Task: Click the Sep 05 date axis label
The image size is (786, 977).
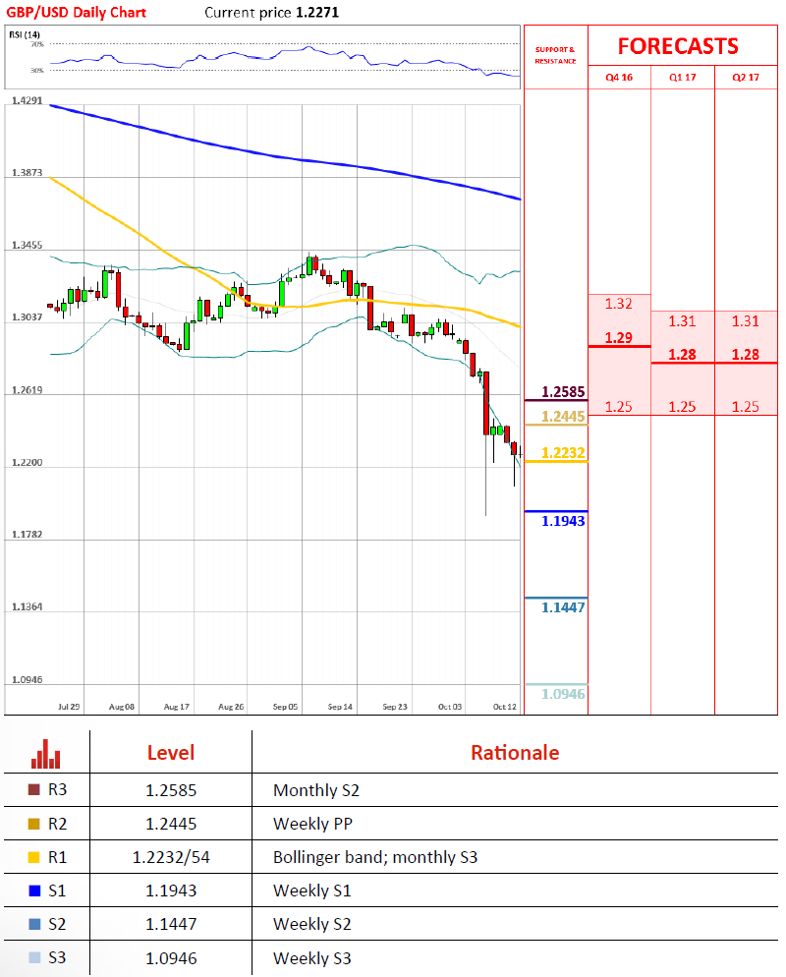Action: click(285, 707)
